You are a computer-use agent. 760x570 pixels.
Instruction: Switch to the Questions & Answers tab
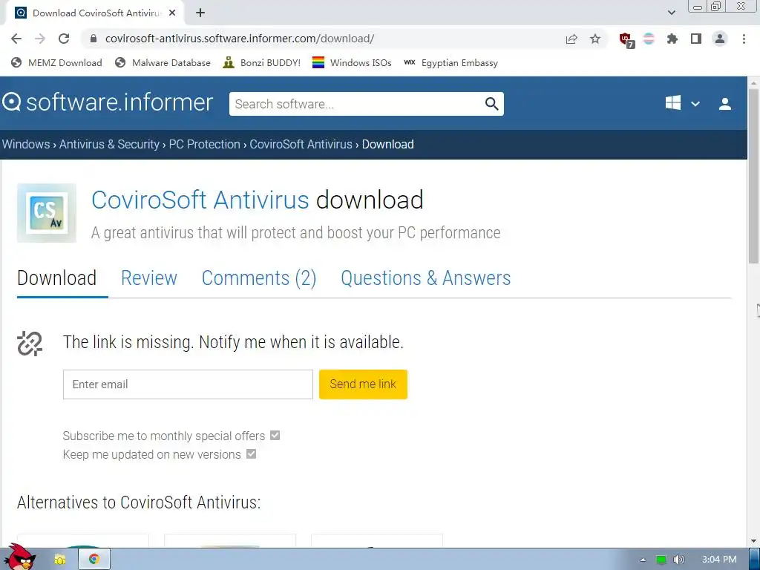point(425,278)
